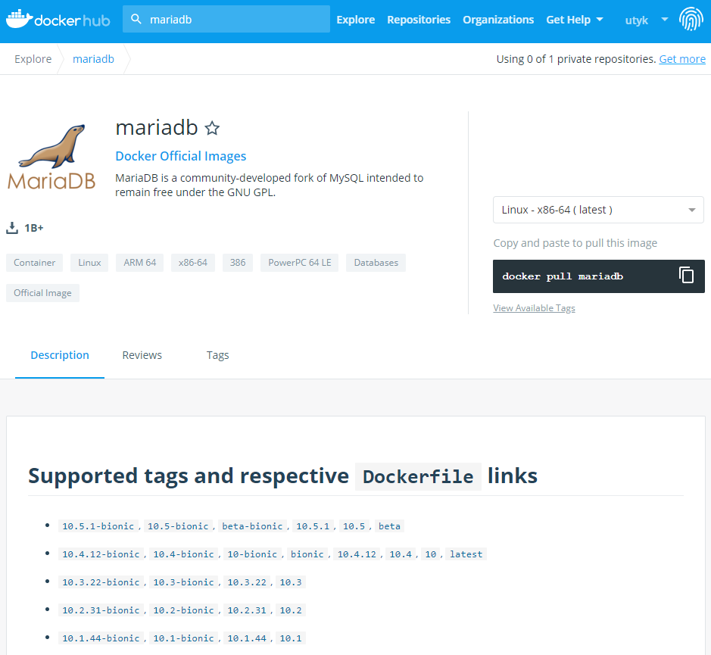The width and height of the screenshot is (711, 655).
Task: Open the 10.3-bionic tag link
Action: [183, 582]
